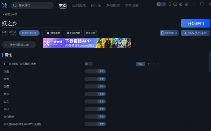Switch to 游戏购买 tab
Viewport: 211px width, 131px height.
point(113,5)
